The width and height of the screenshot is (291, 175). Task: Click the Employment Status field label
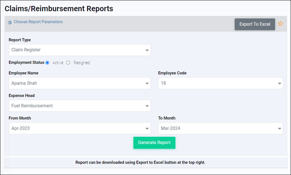26,62
